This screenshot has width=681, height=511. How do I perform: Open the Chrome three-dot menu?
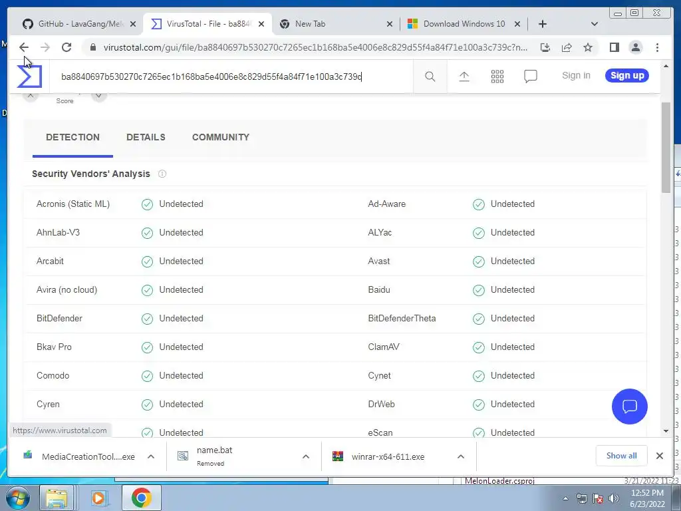pyautogui.click(x=657, y=47)
